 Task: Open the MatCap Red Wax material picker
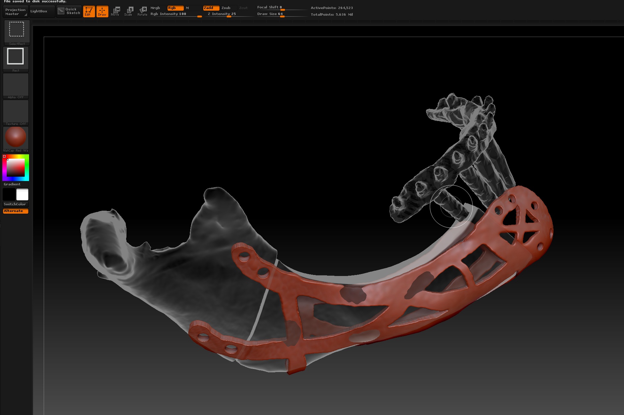click(x=16, y=138)
